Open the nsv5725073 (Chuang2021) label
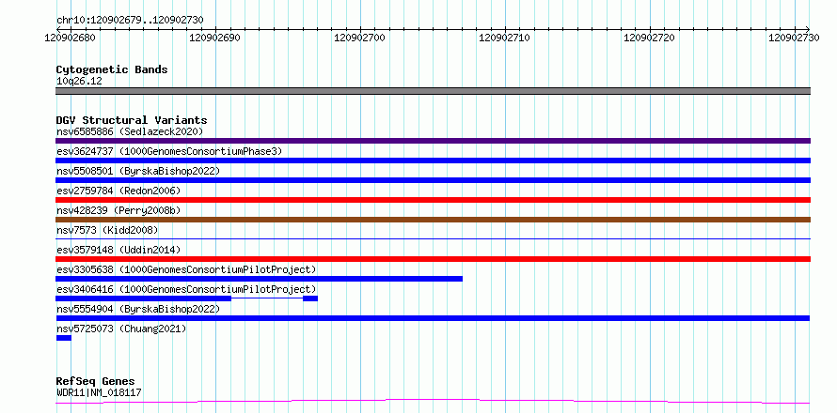 (x=121, y=329)
